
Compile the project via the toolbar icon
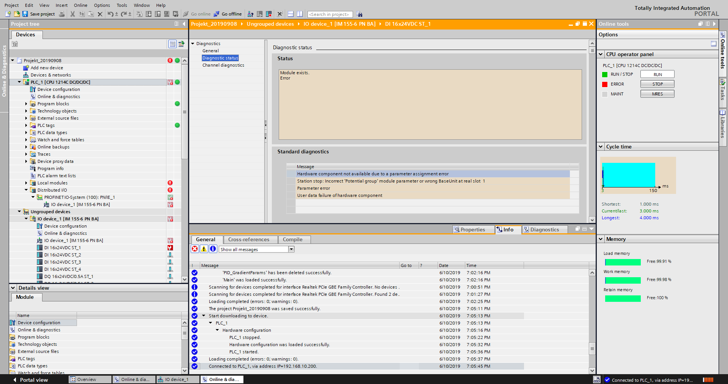[x=139, y=14]
